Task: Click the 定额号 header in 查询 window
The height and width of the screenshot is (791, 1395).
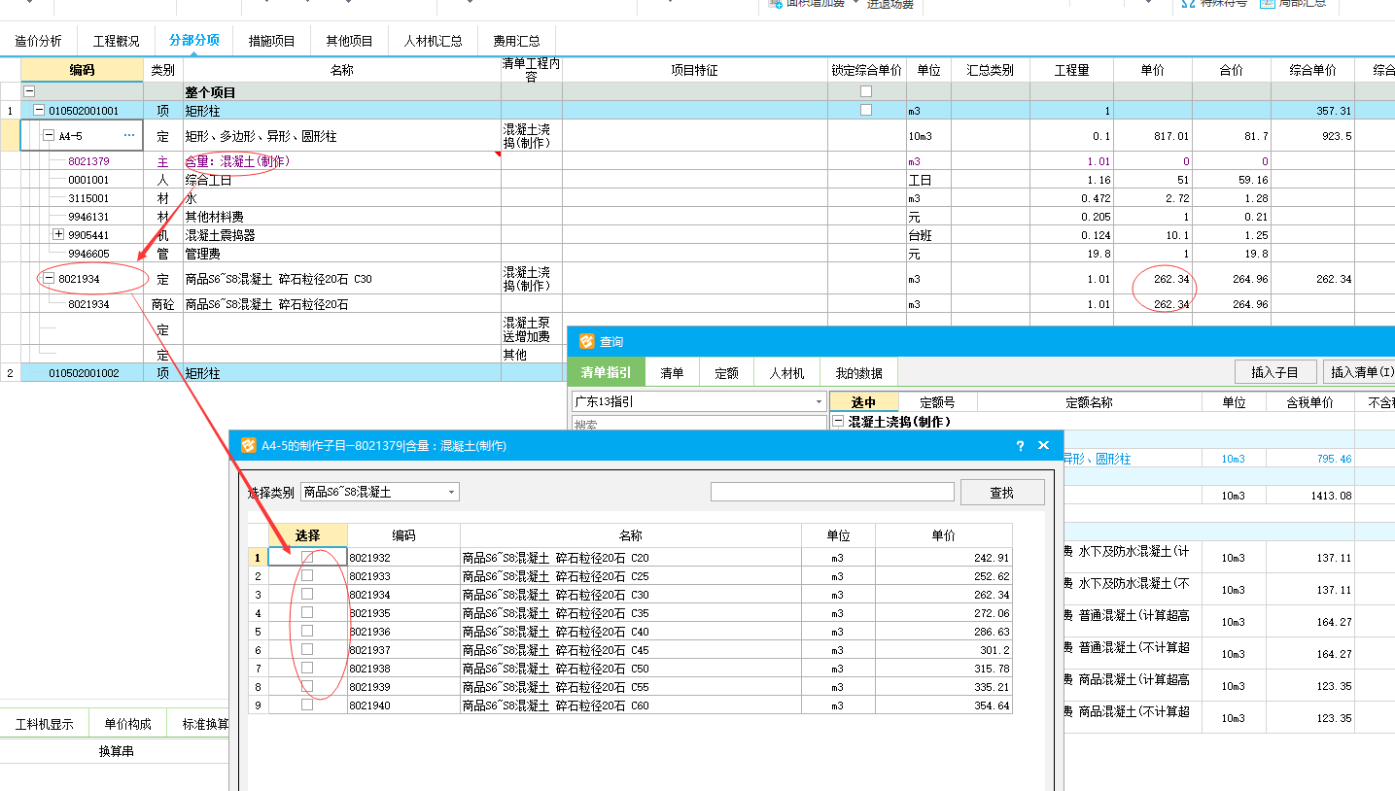Action: (937, 402)
